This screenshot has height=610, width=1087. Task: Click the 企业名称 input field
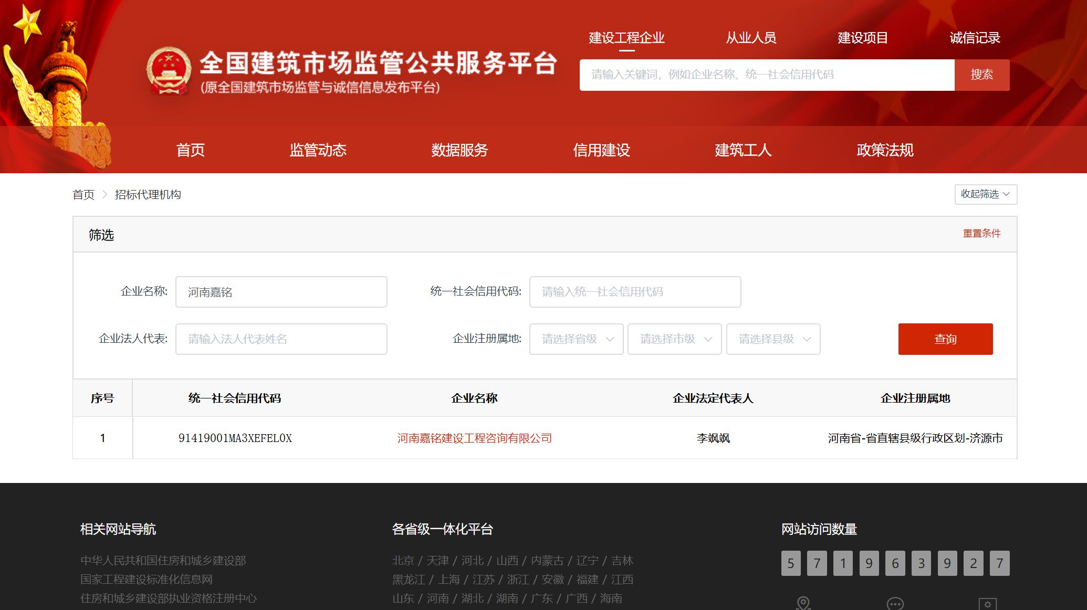coord(281,292)
